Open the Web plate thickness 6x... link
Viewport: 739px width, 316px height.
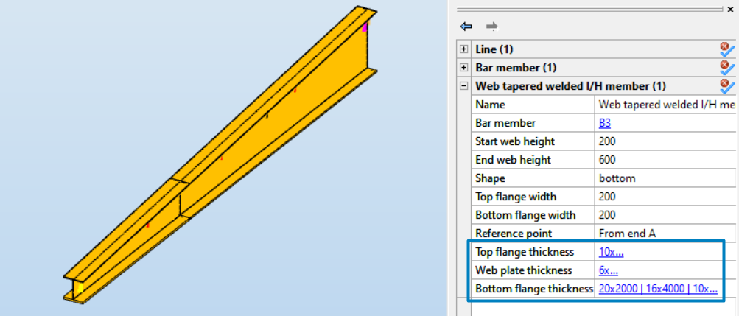click(608, 270)
